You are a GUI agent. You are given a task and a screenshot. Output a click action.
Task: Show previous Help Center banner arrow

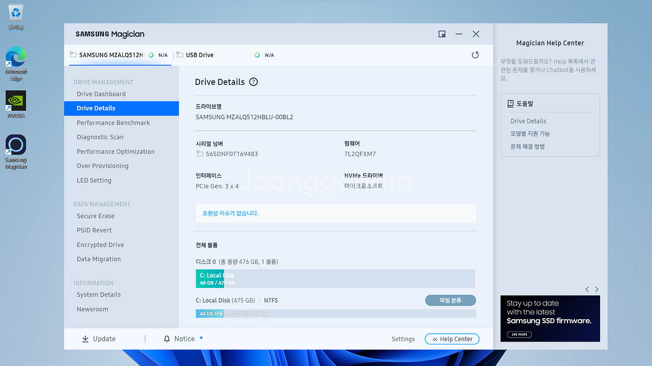pos(587,289)
